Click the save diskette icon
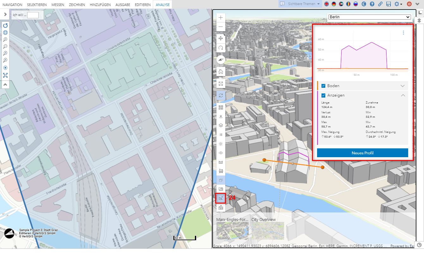 pos(389,4)
